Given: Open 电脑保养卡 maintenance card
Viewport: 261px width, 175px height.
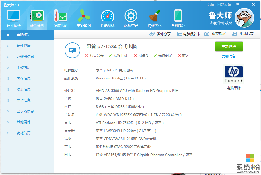Looking at the screenshot, I should [189, 34].
